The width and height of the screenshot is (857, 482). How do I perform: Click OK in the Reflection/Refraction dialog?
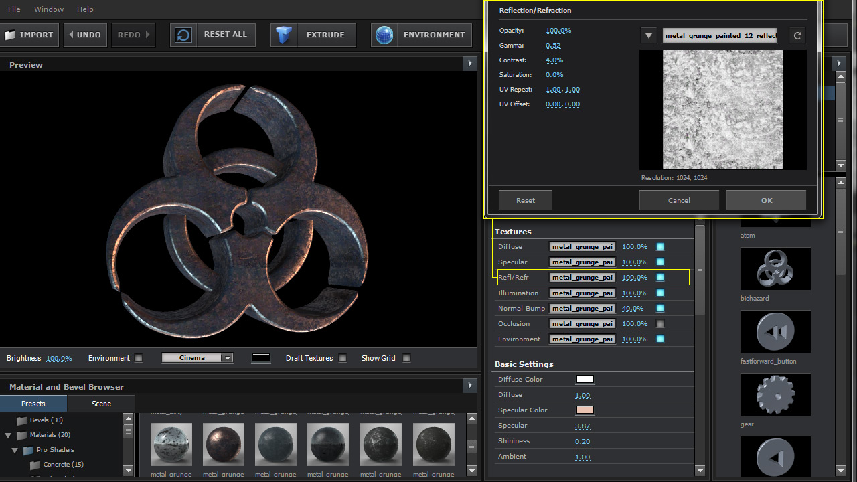[766, 200]
